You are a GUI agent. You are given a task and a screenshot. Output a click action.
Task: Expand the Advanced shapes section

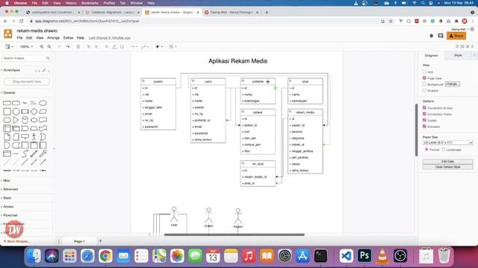point(10,189)
